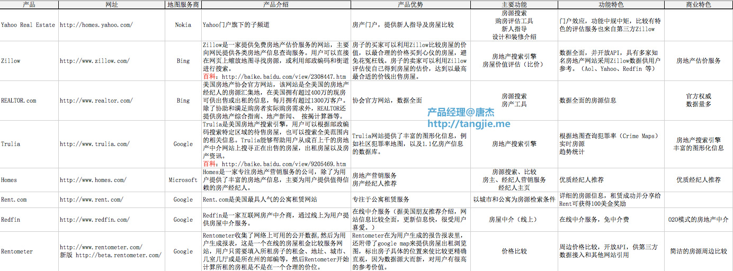Select Google in the Rentometer row

[x=183, y=251]
